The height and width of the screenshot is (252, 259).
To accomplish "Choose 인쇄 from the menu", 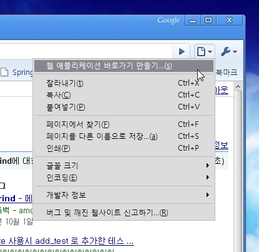I will point(124,148).
